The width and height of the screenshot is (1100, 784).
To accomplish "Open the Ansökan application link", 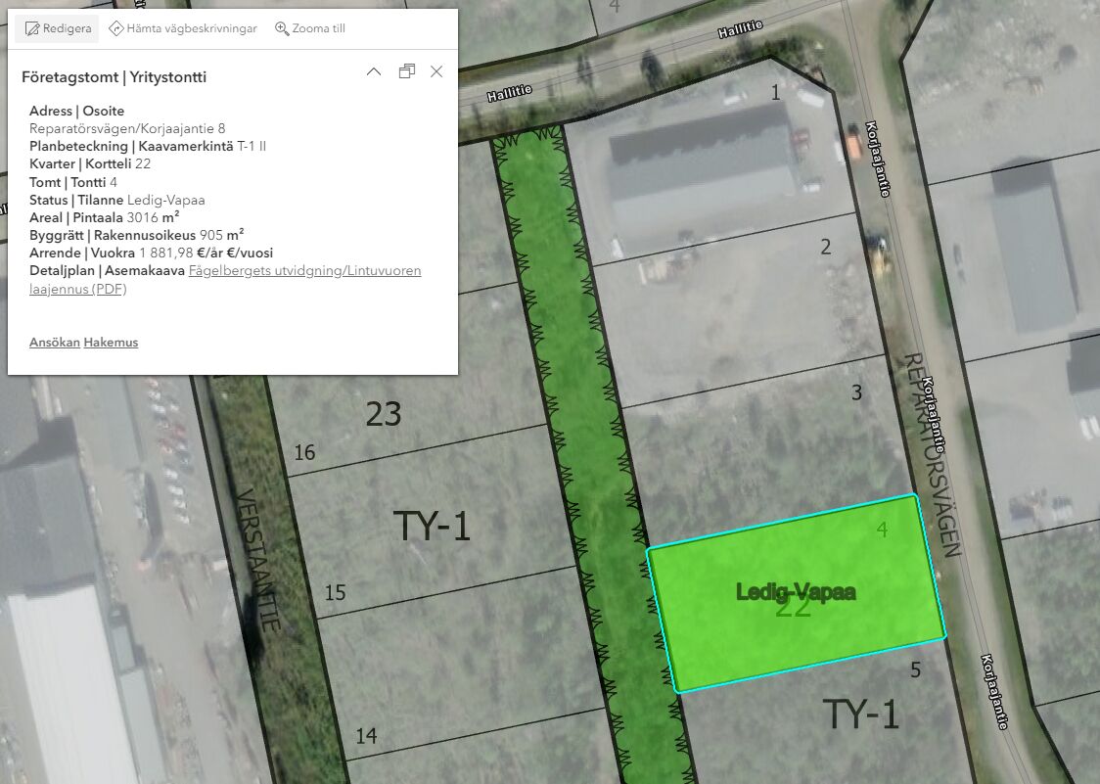I will click(x=55, y=343).
